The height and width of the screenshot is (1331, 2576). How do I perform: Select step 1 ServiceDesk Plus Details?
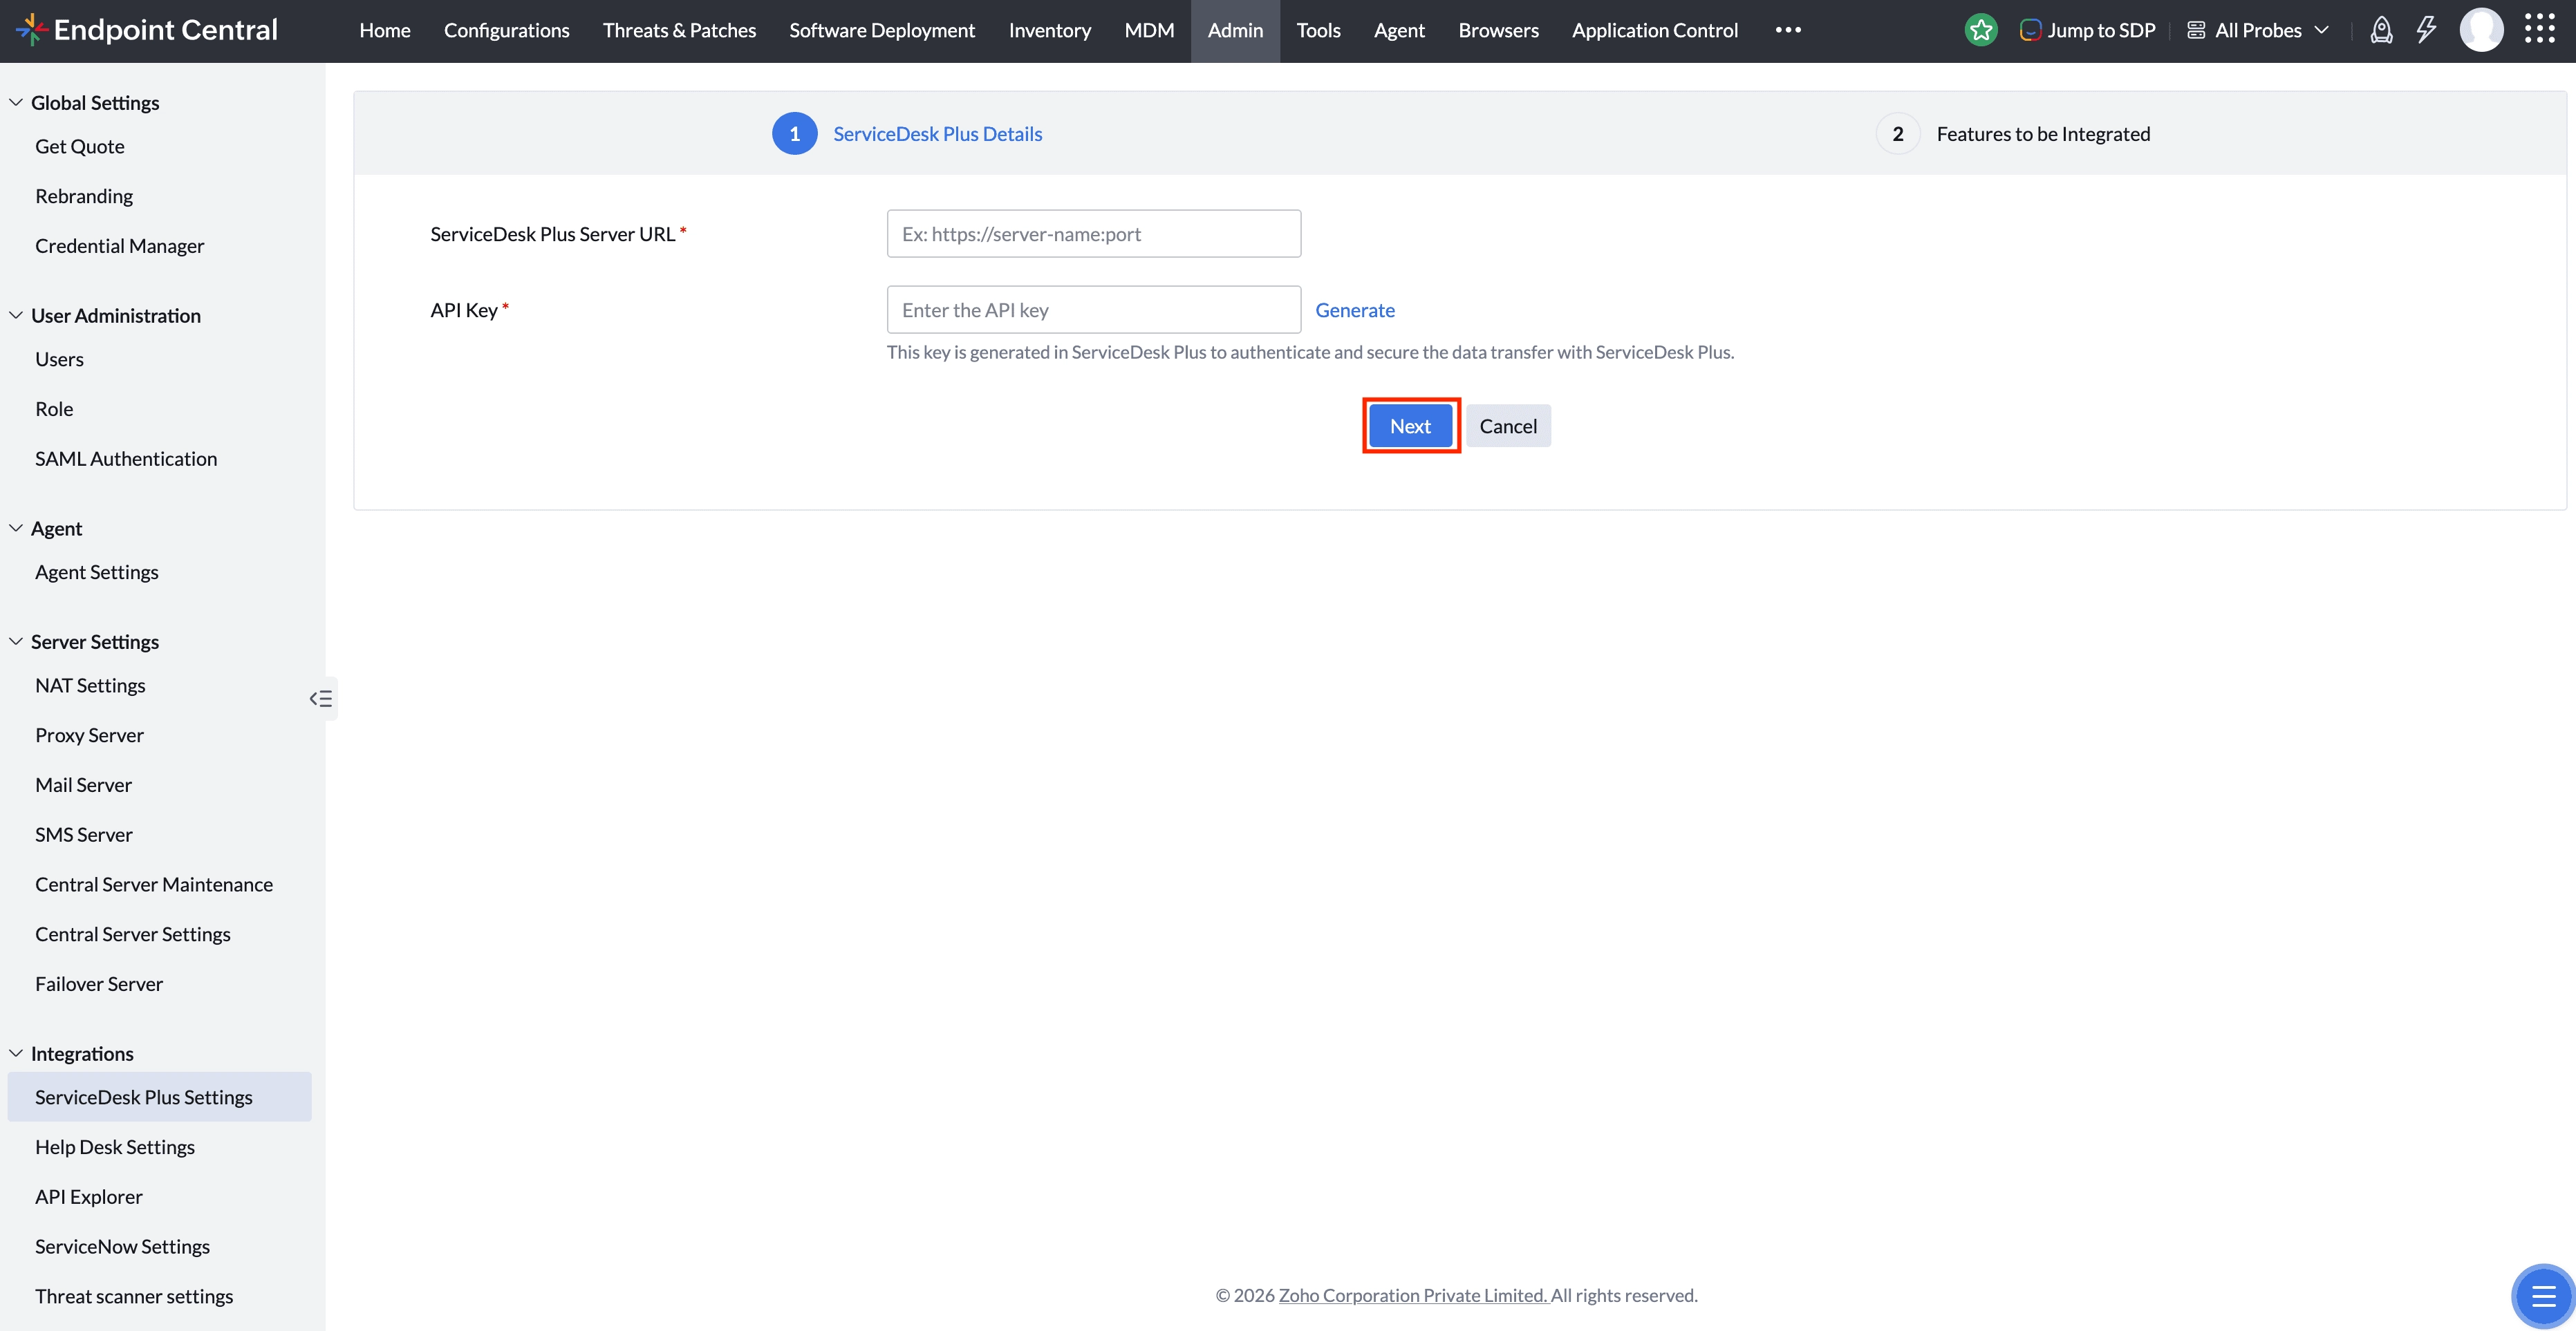coord(907,134)
